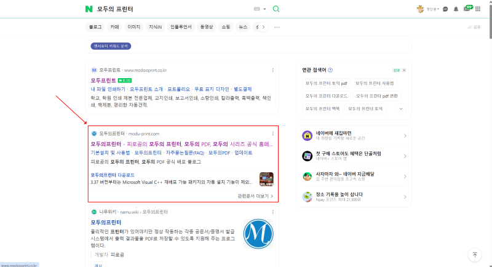Image resolution: width=492 pixels, height=267 pixels.
Task: Show more search tabs with right arrow
Action: [263, 27]
